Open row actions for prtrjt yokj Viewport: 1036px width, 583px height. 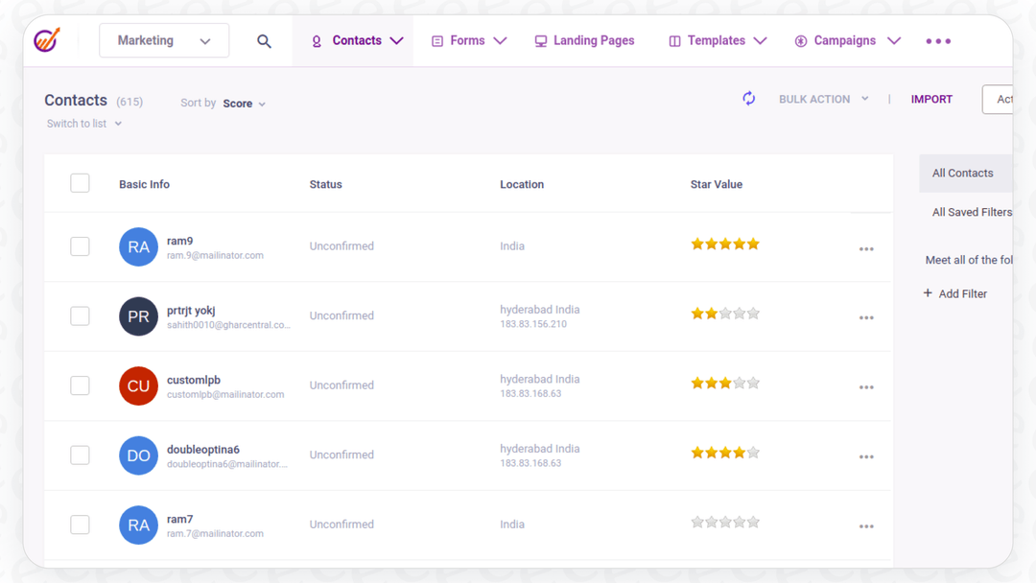click(x=866, y=316)
